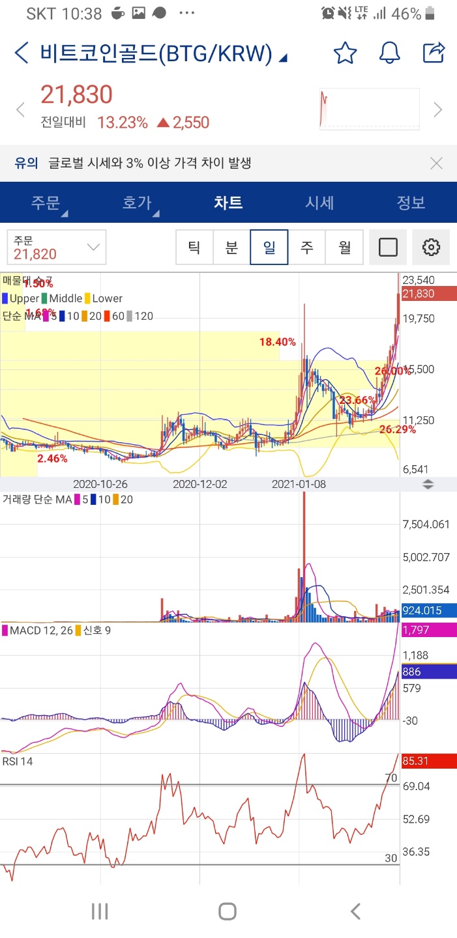Add BTG/KRW to favorites with star icon
Viewport: 457px width, 938px height.
345,53
